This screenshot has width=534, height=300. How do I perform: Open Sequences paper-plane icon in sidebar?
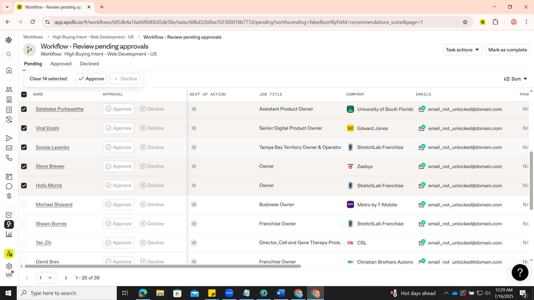coord(9,138)
